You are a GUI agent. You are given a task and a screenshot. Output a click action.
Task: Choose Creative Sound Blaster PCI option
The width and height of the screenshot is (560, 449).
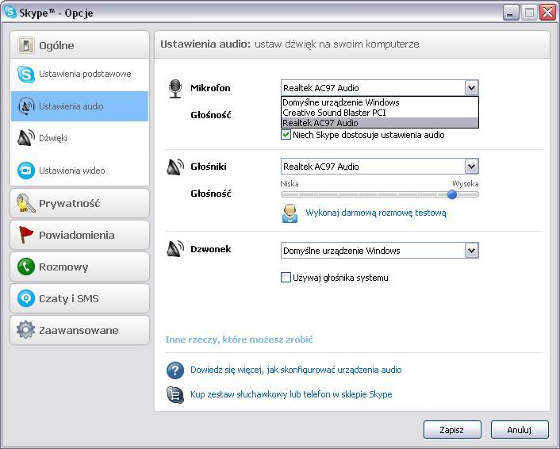[x=380, y=113]
